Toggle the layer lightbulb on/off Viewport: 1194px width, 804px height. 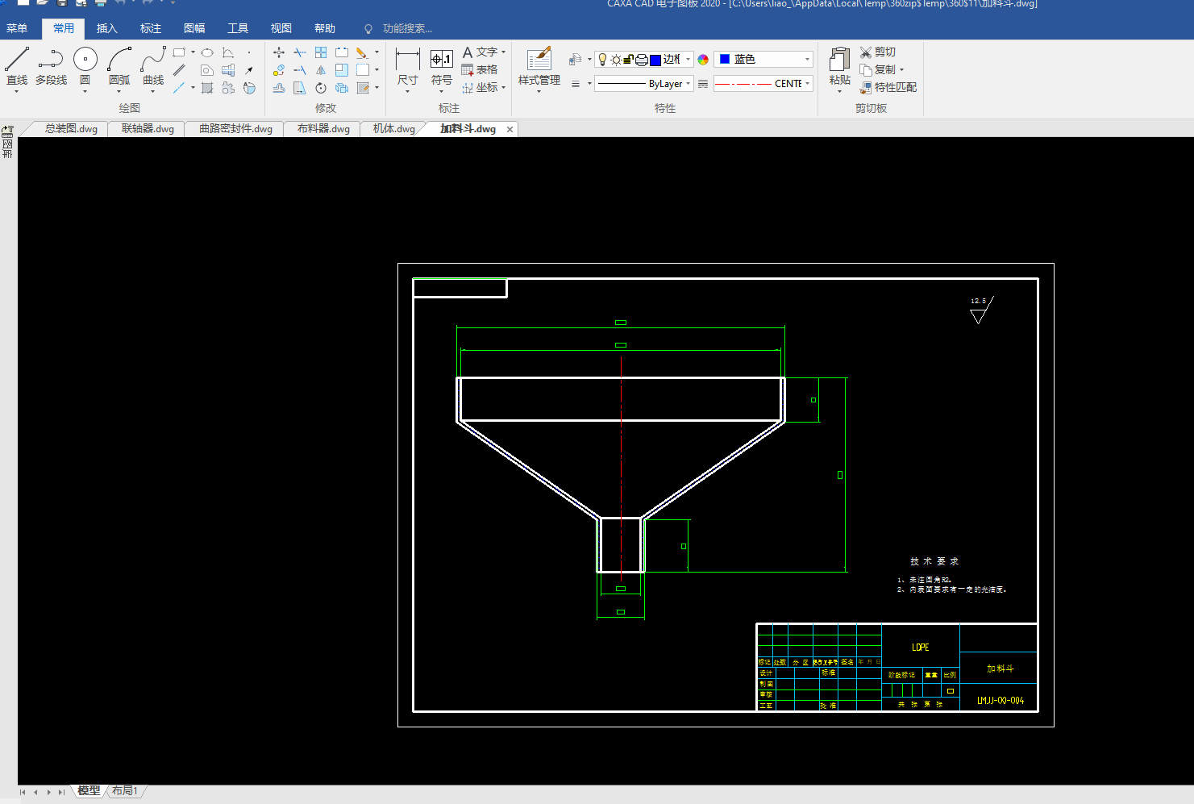point(602,60)
